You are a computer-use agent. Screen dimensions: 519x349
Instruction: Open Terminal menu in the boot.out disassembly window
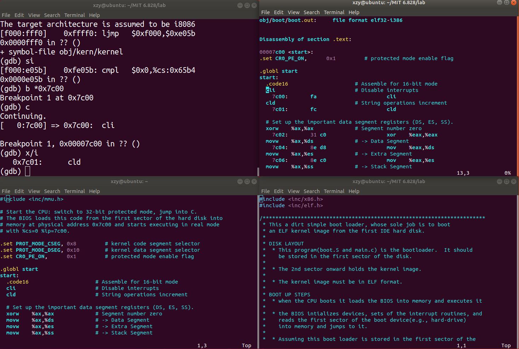[334, 12]
